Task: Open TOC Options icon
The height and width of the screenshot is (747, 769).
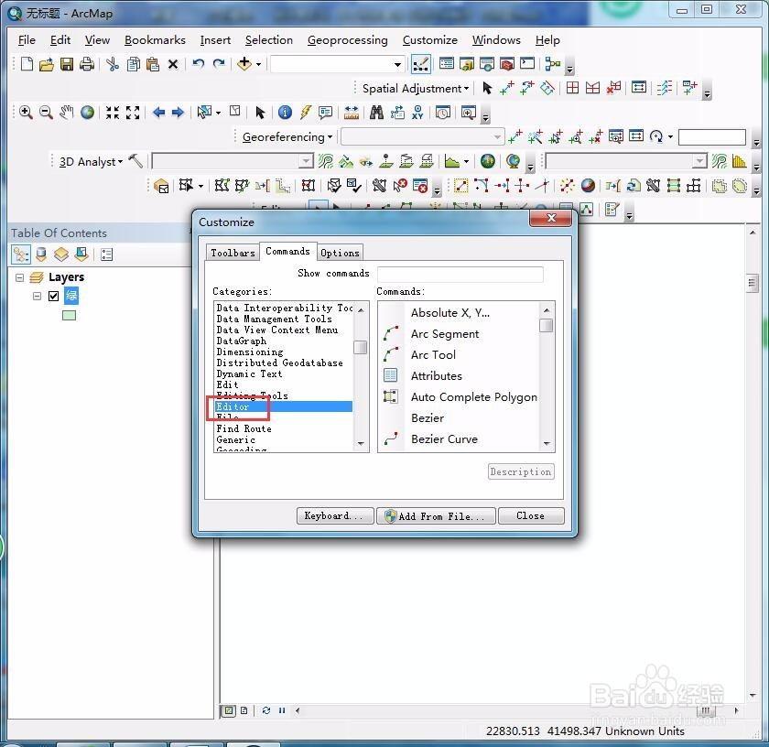Action: (106, 254)
